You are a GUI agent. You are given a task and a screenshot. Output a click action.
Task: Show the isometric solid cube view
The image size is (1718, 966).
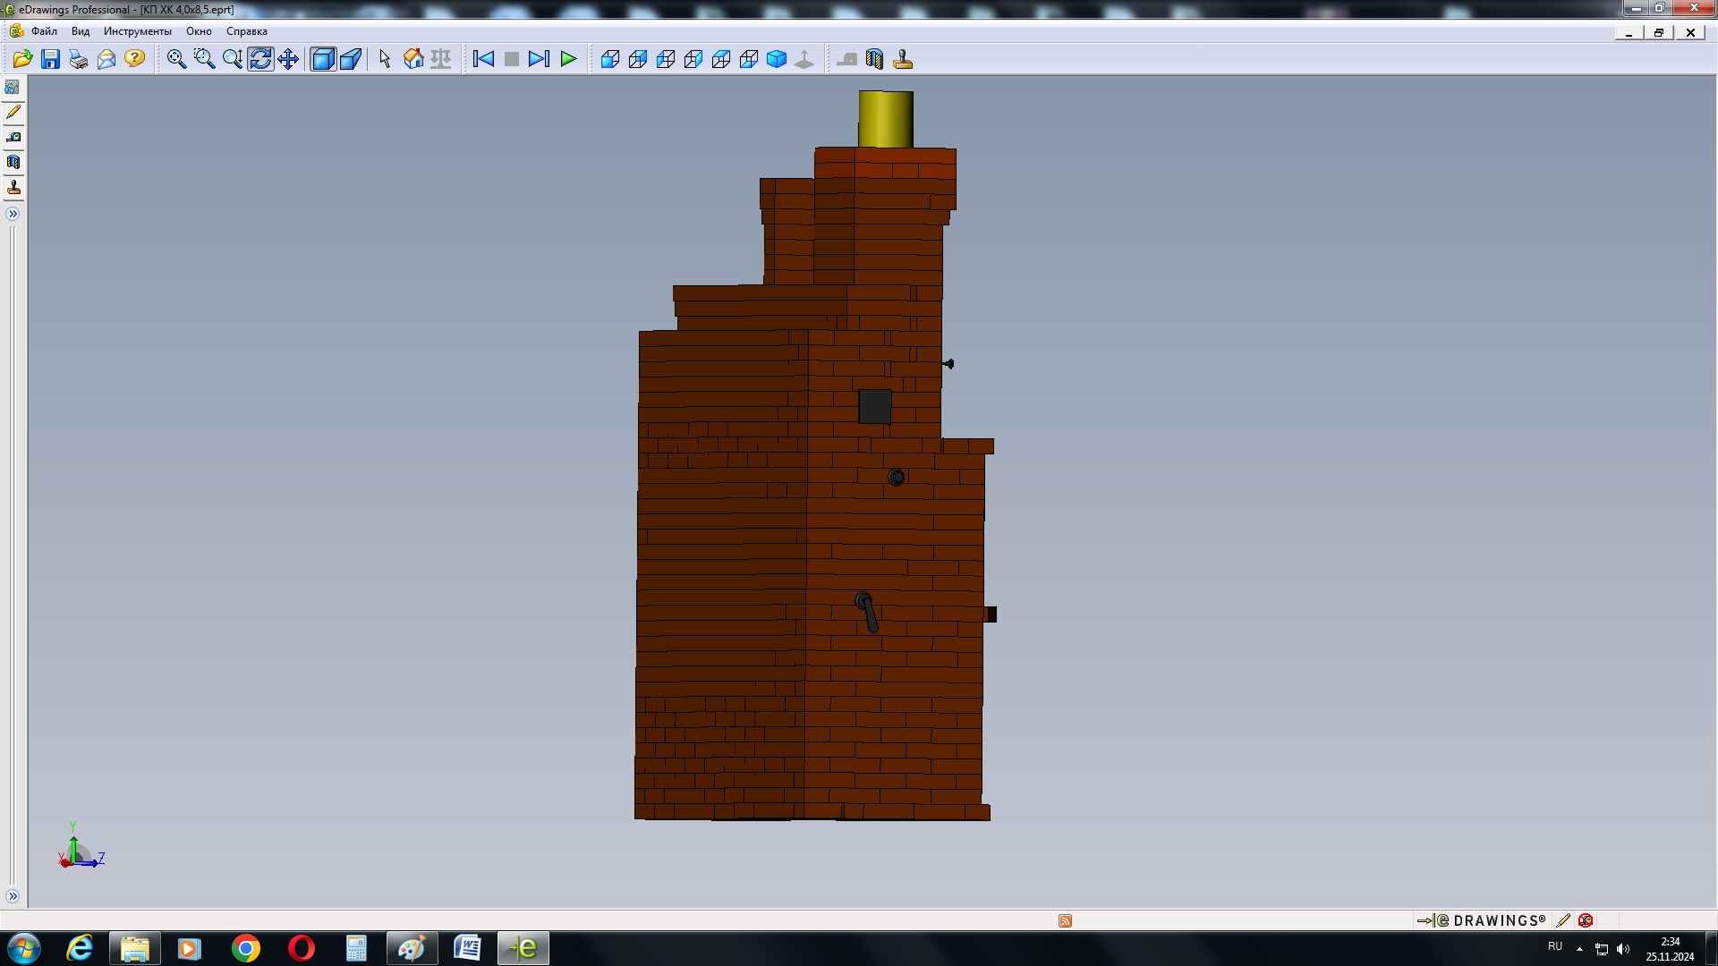pos(777,59)
